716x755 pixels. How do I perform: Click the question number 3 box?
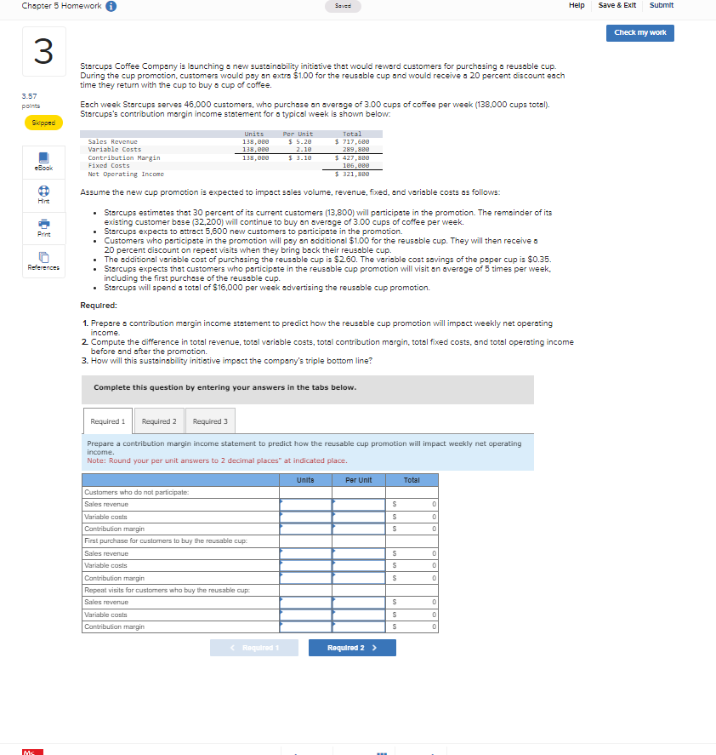tap(43, 52)
